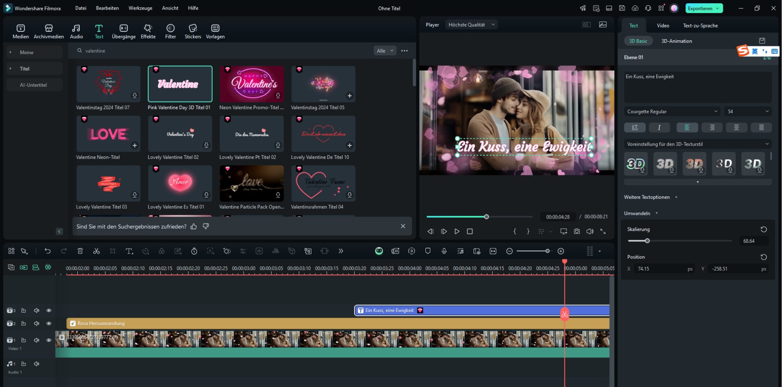Reset Position values

click(x=763, y=257)
